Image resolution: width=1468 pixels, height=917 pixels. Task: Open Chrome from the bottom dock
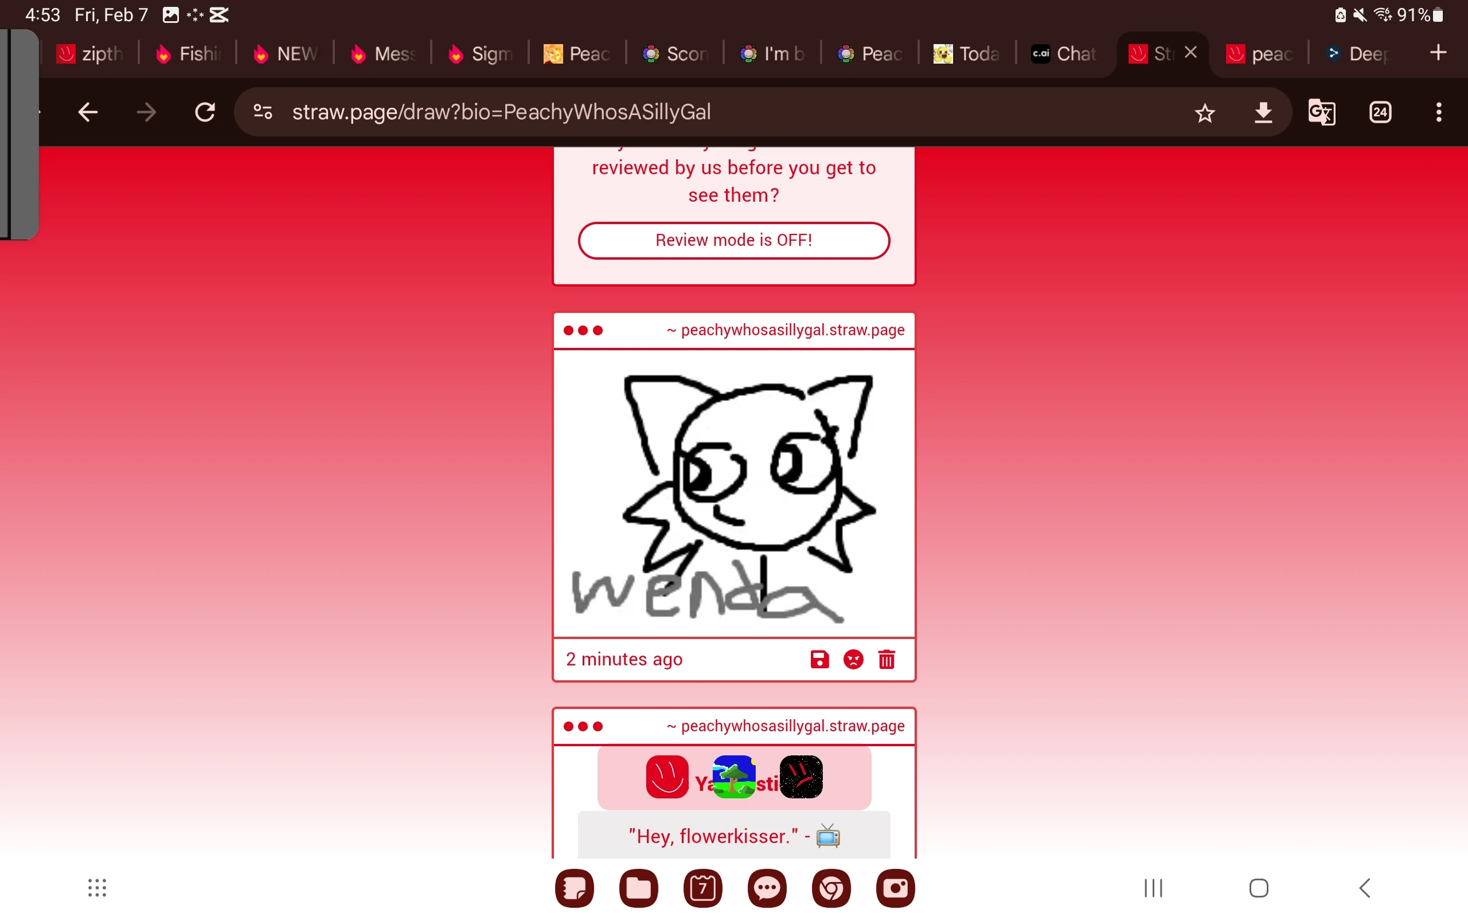click(x=831, y=888)
